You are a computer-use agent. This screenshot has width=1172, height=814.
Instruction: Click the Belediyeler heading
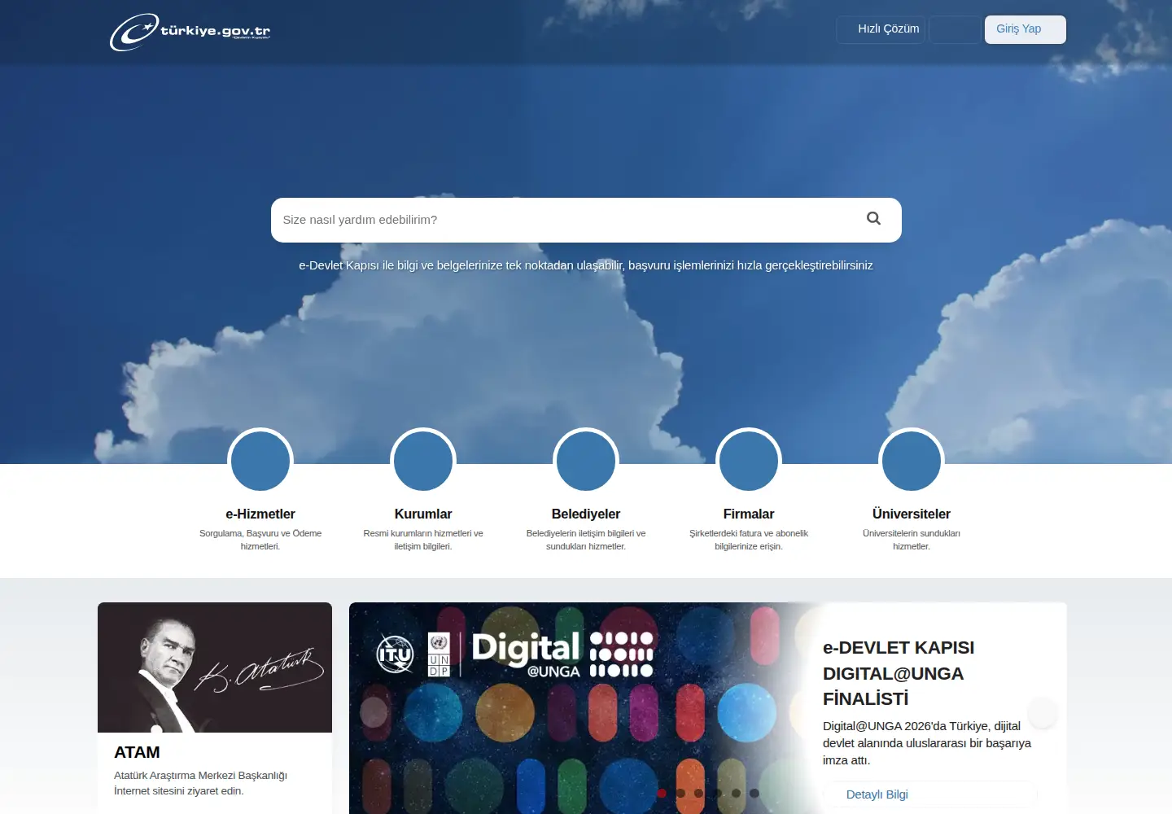pyautogui.click(x=586, y=514)
